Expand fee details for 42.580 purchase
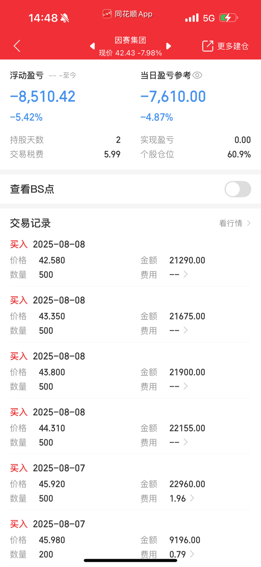The height and width of the screenshot is (567, 261). (186, 274)
